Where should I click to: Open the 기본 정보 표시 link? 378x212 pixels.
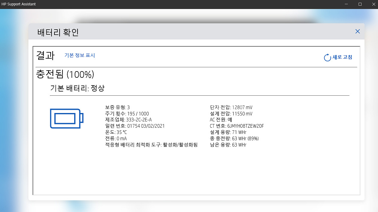[x=80, y=55]
